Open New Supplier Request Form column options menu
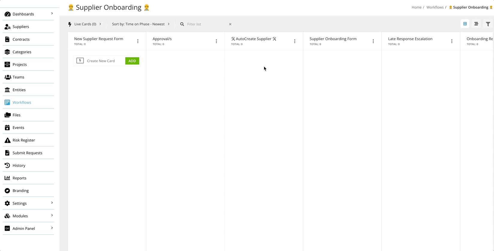This screenshot has width=494, height=251. coord(138,41)
